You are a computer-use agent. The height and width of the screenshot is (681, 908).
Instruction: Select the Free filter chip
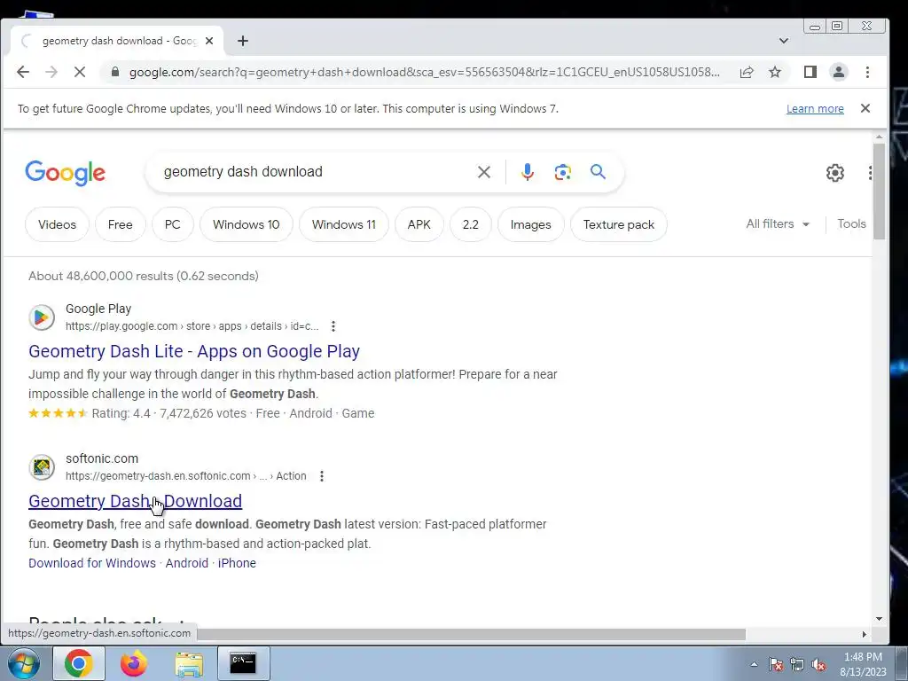point(120,224)
